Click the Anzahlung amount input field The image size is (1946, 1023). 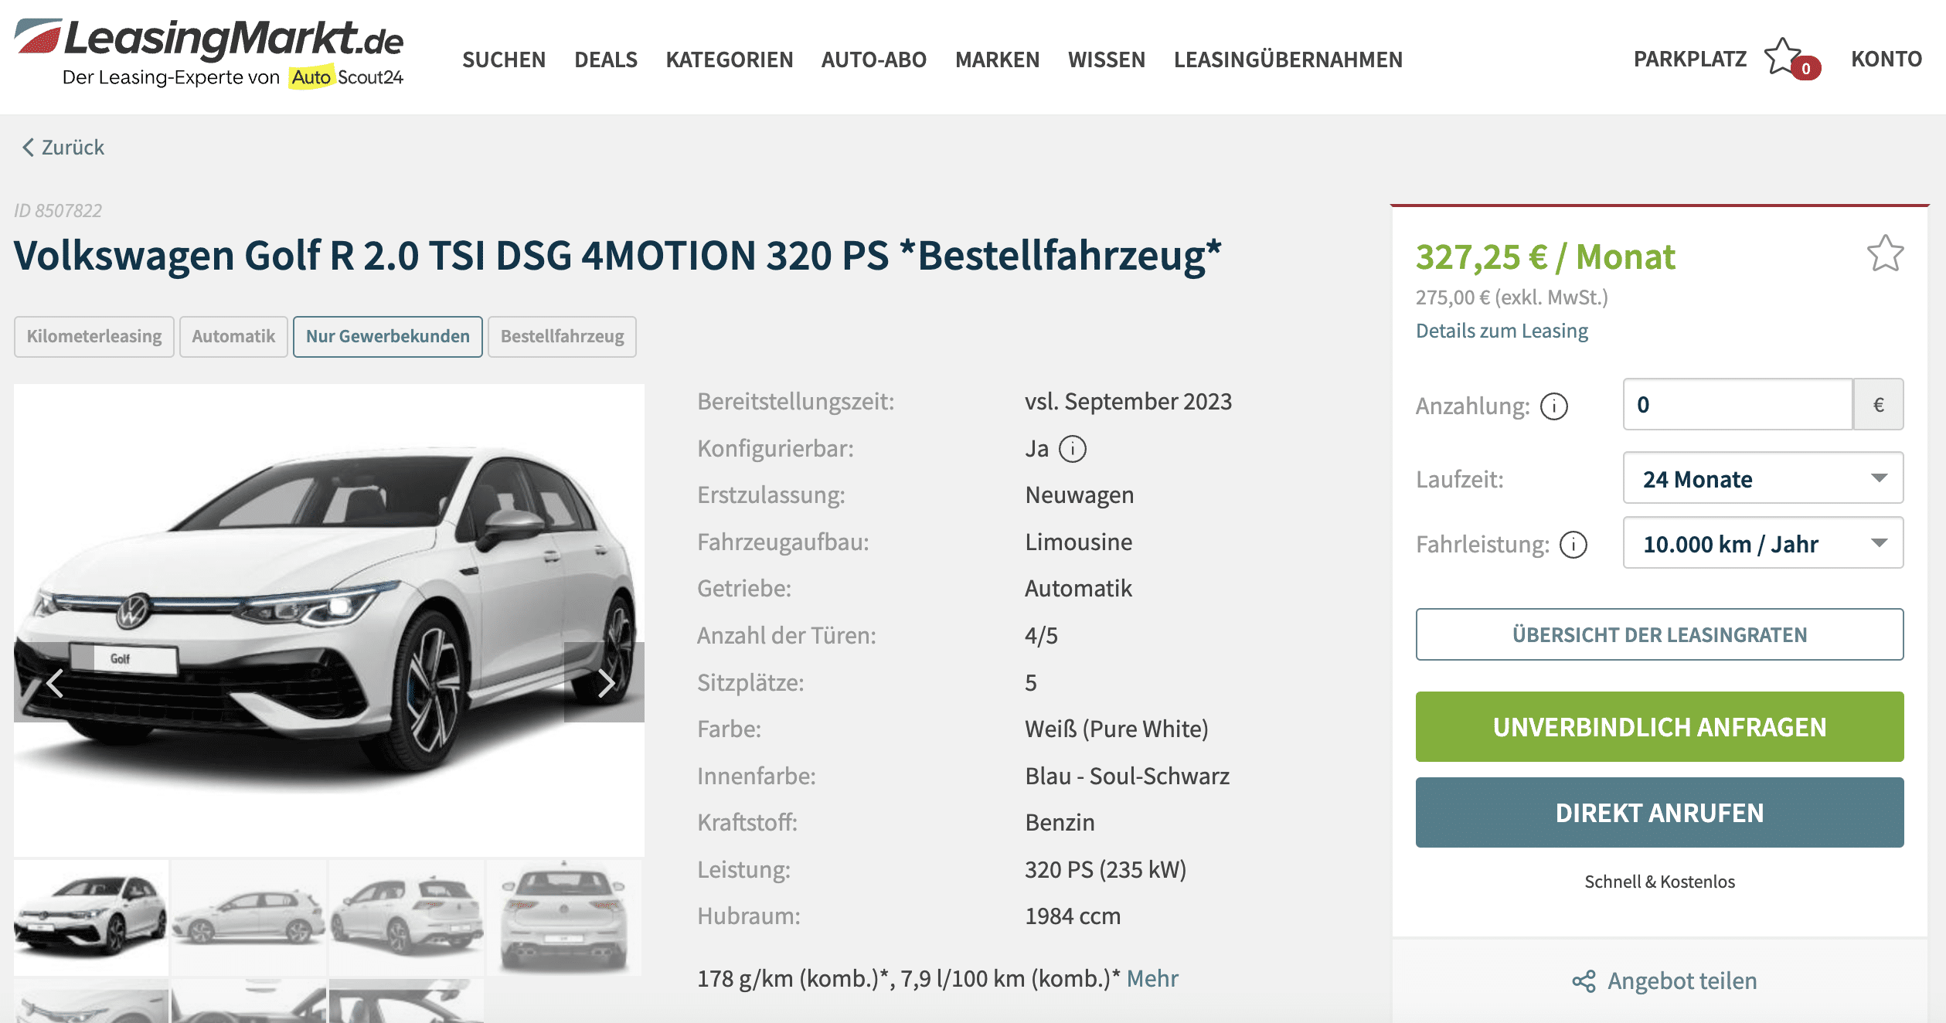(1737, 404)
